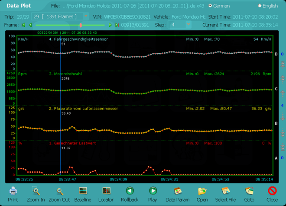Click the Print icon
This screenshot has height=206, width=286.
tap(13, 191)
